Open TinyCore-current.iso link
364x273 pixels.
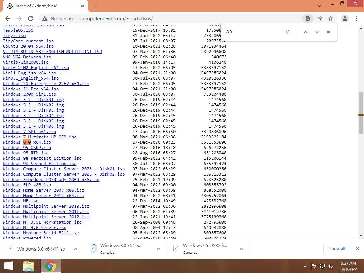coord(28,41)
